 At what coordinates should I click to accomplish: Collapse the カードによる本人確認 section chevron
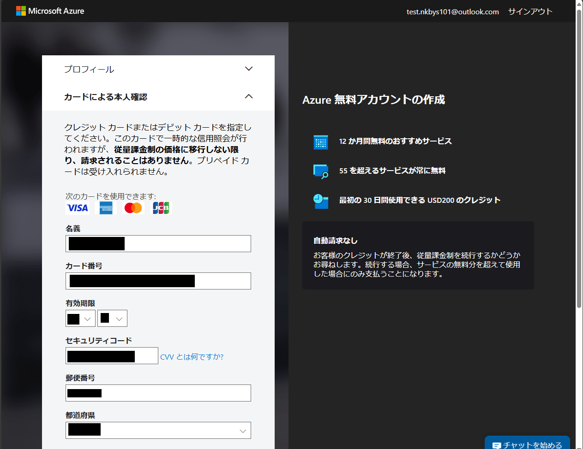pos(249,96)
